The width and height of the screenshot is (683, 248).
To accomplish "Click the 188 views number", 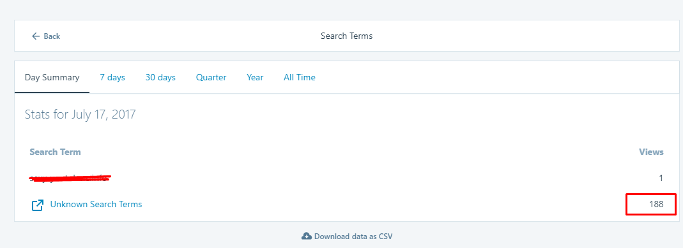I will (656, 204).
